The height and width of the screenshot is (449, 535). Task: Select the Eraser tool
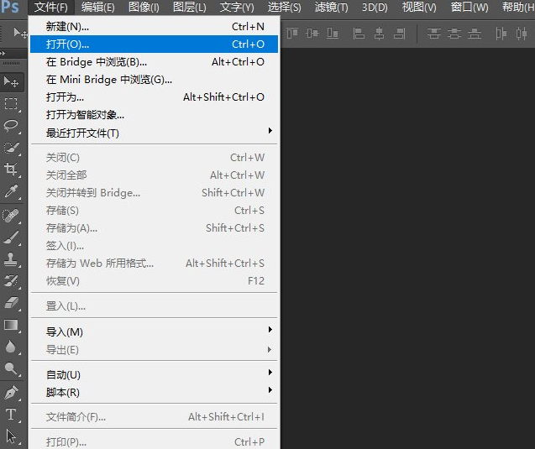click(11, 303)
